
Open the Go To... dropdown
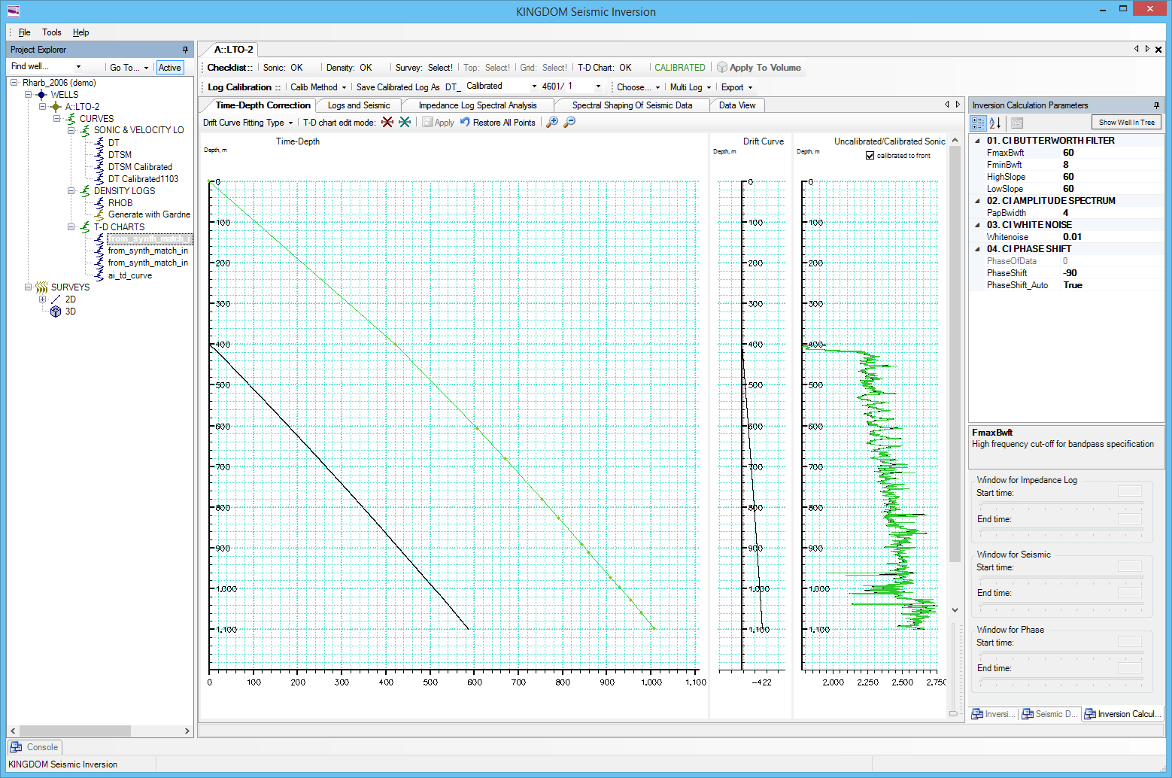(129, 68)
